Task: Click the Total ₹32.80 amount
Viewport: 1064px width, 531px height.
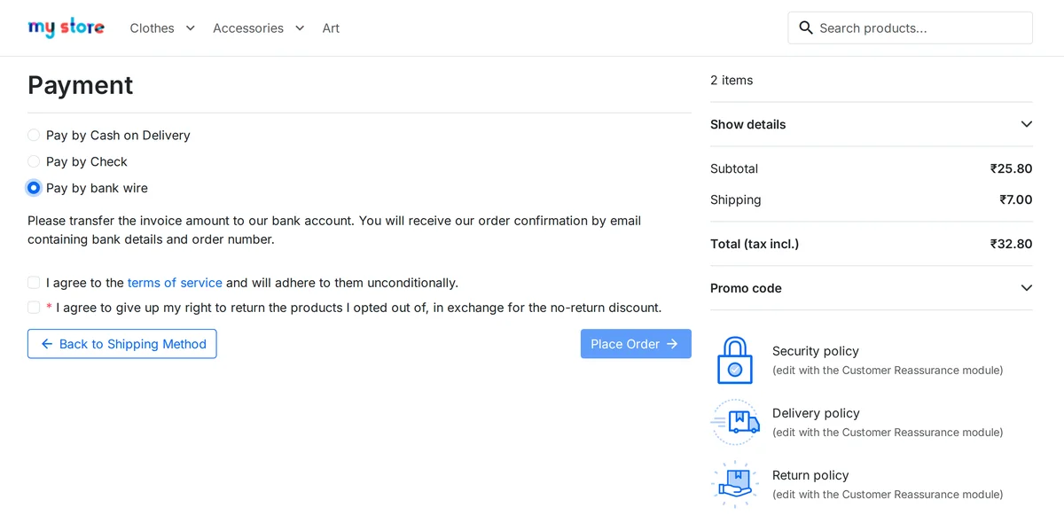Action: [x=1012, y=244]
